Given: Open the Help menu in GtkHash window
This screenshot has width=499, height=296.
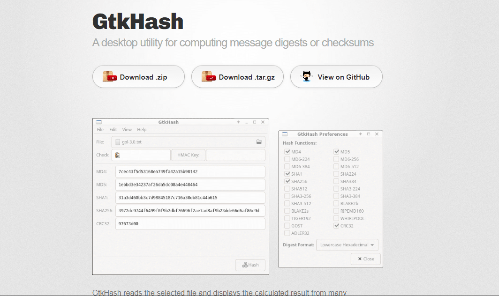Looking at the screenshot, I should tap(142, 129).
